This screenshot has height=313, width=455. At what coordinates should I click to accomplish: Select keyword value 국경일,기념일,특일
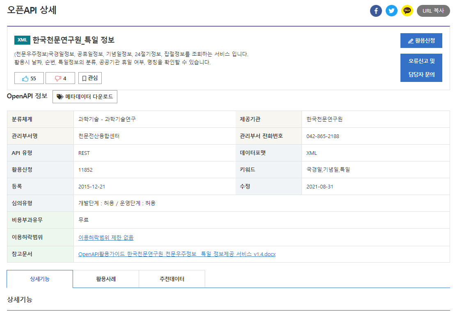pyautogui.click(x=328, y=170)
